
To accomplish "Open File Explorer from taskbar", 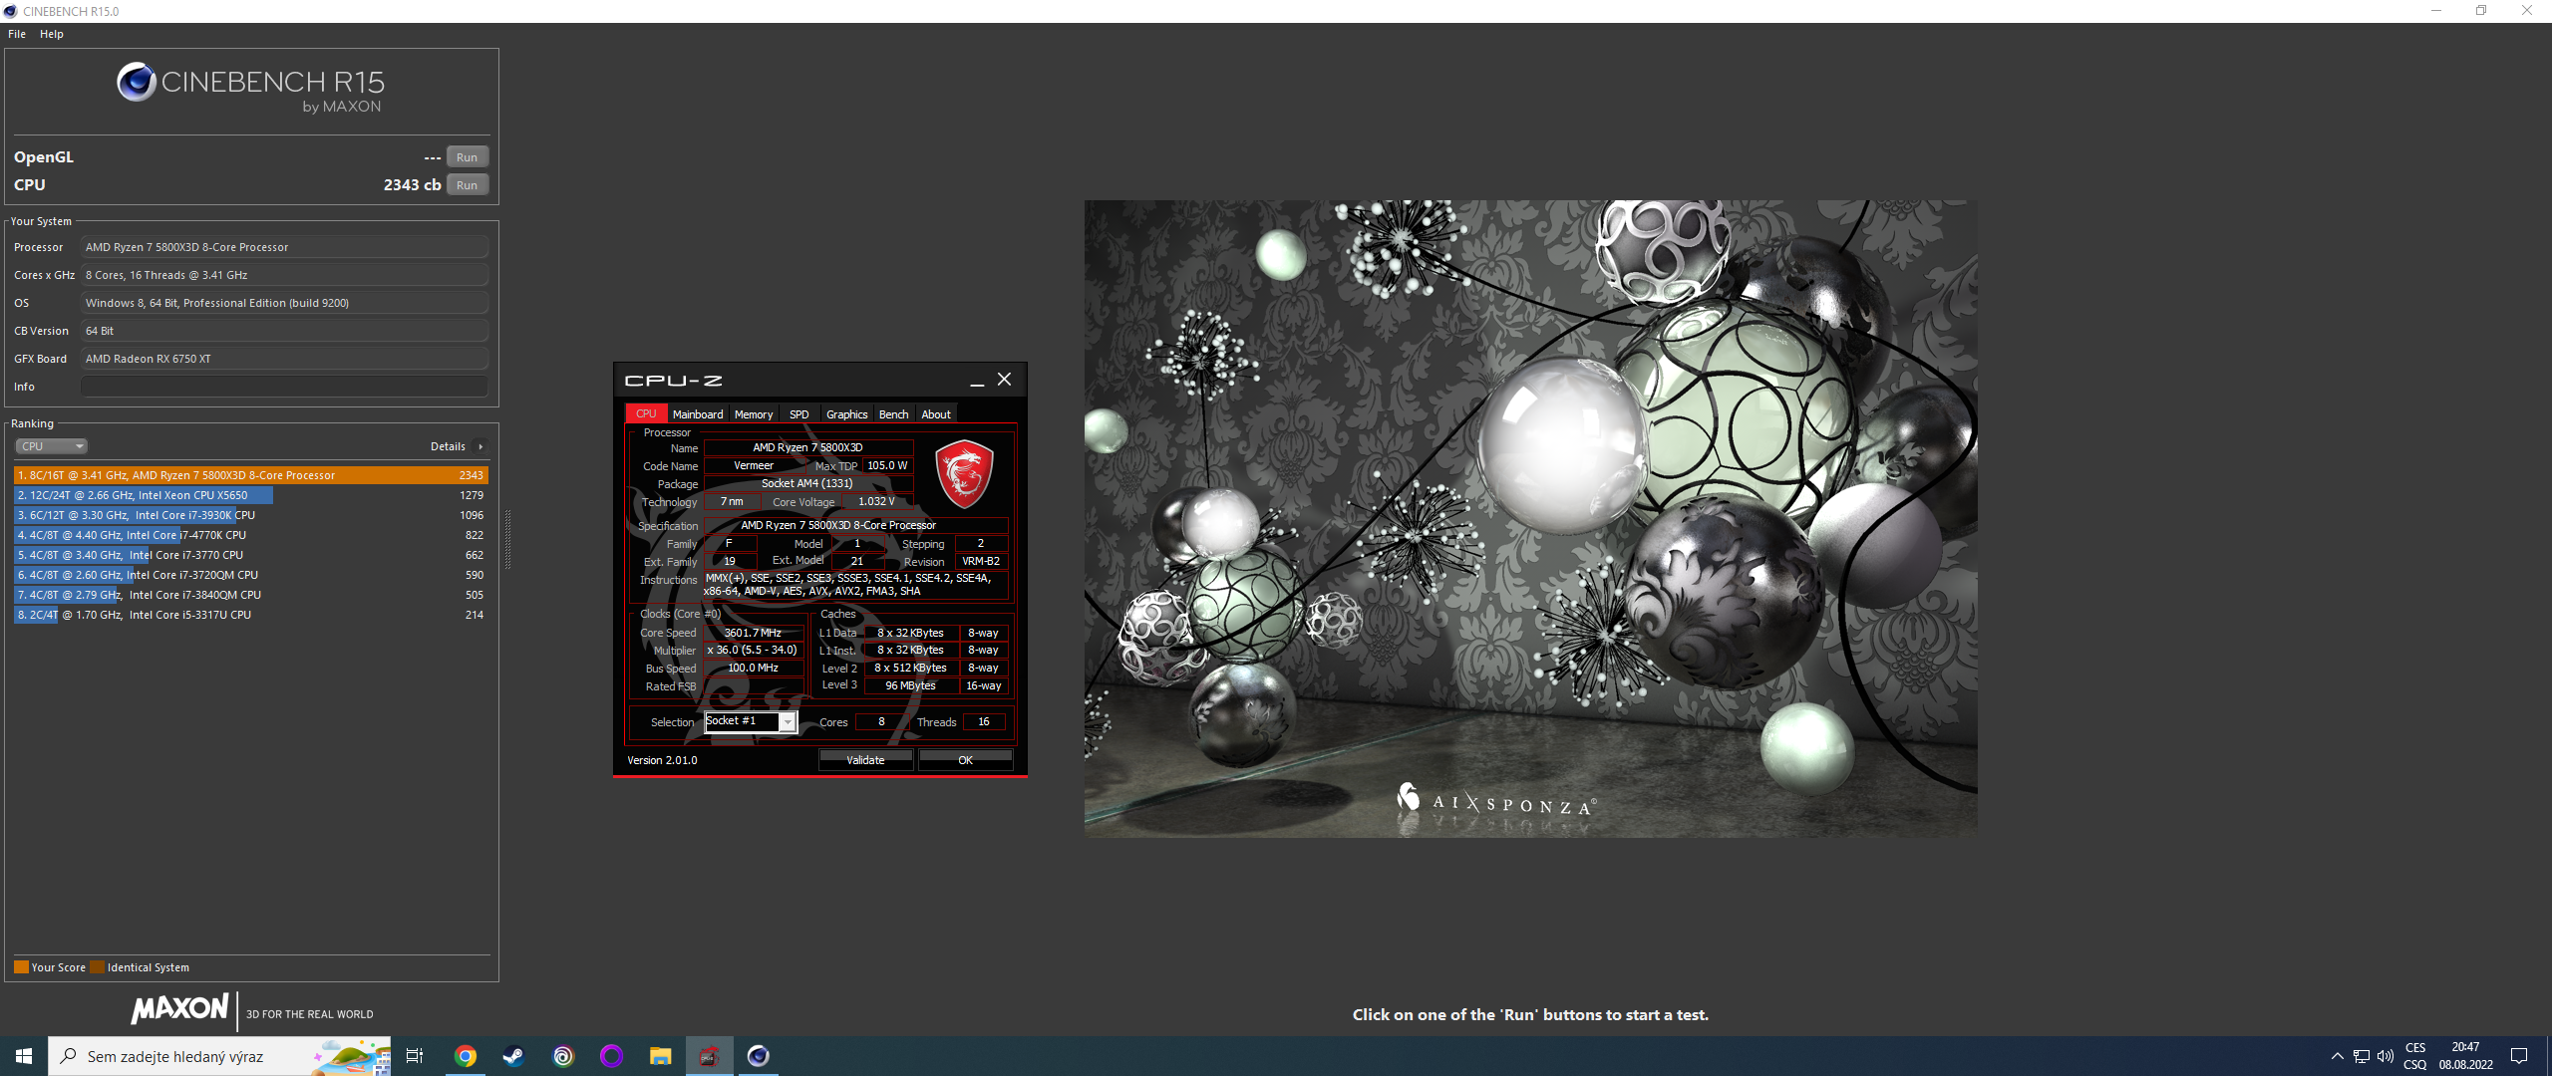I will point(660,1056).
